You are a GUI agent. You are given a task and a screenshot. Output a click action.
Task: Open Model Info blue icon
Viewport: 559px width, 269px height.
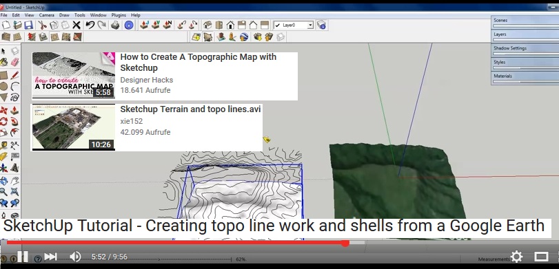pyautogui.click(x=129, y=25)
